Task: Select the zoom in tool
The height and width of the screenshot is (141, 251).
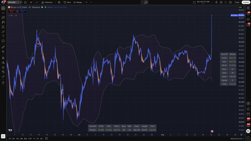Action: click(3, 52)
